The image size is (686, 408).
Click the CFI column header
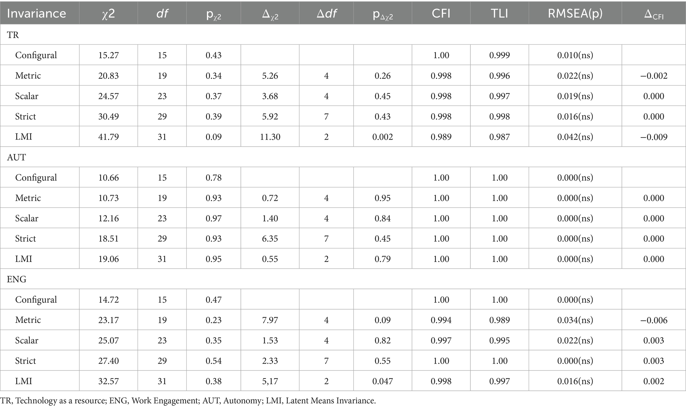(x=441, y=14)
